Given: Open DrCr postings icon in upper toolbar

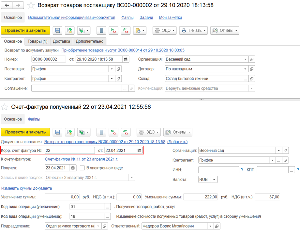Looking at the screenshot, I should [x=113, y=30].
